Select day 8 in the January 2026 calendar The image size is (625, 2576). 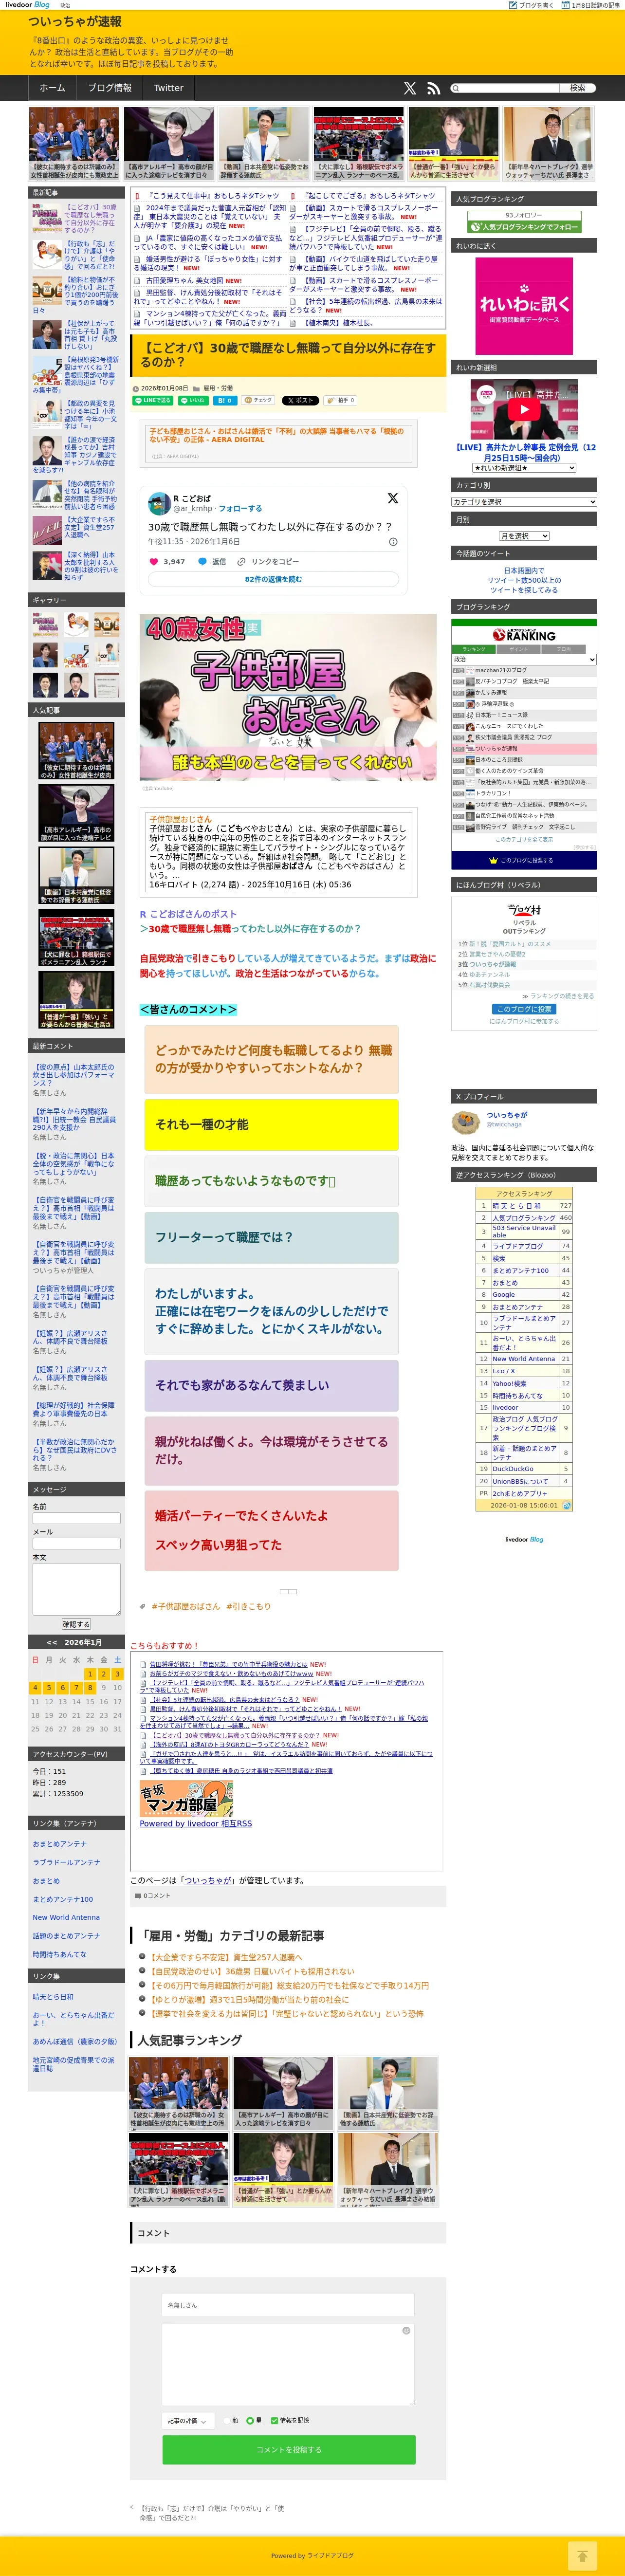tap(89, 1687)
